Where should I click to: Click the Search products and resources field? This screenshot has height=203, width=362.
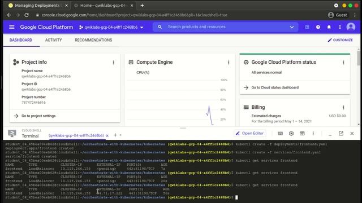coord(225,27)
